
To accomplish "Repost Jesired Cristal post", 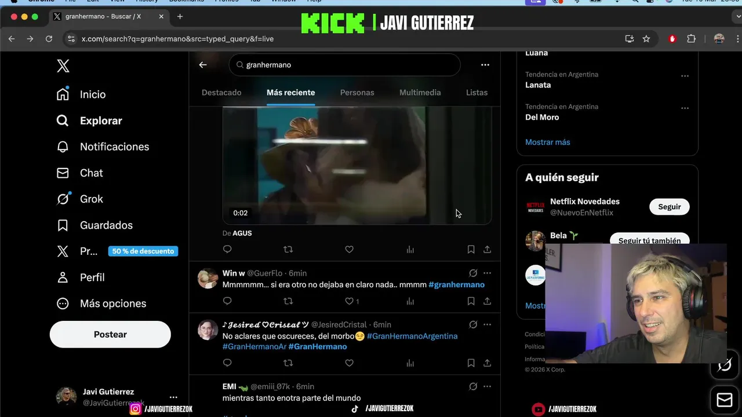I will pos(288,363).
